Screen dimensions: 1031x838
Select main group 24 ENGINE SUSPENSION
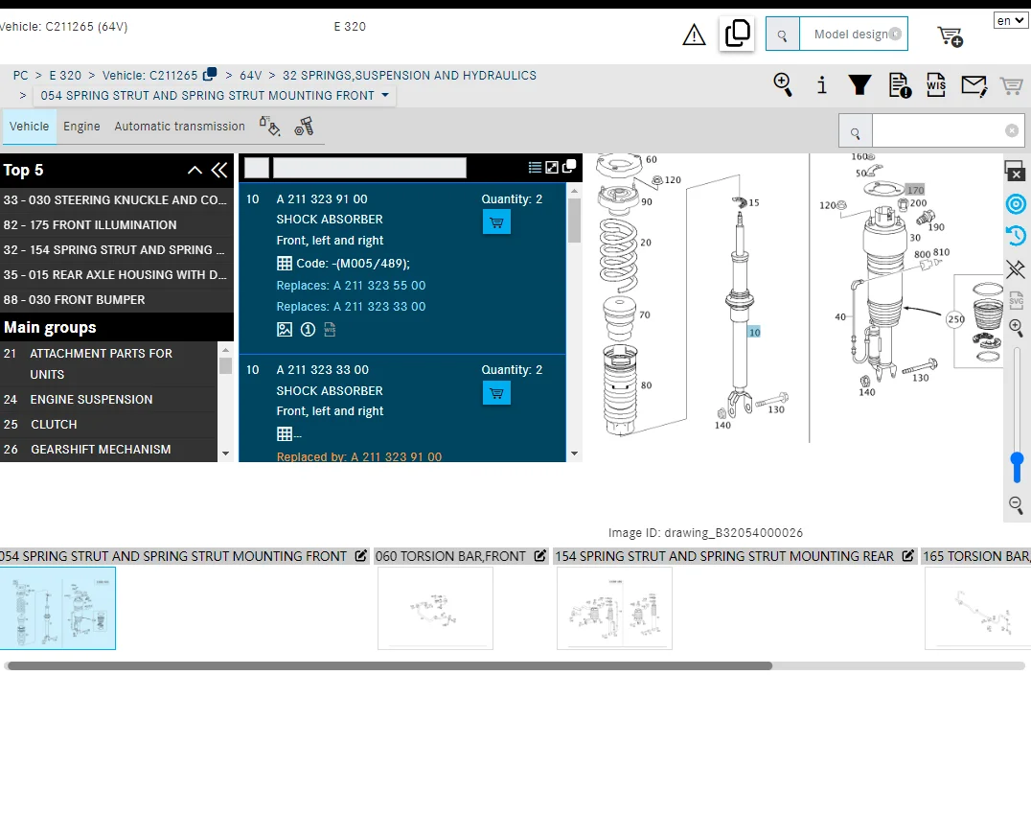[x=108, y=400]
